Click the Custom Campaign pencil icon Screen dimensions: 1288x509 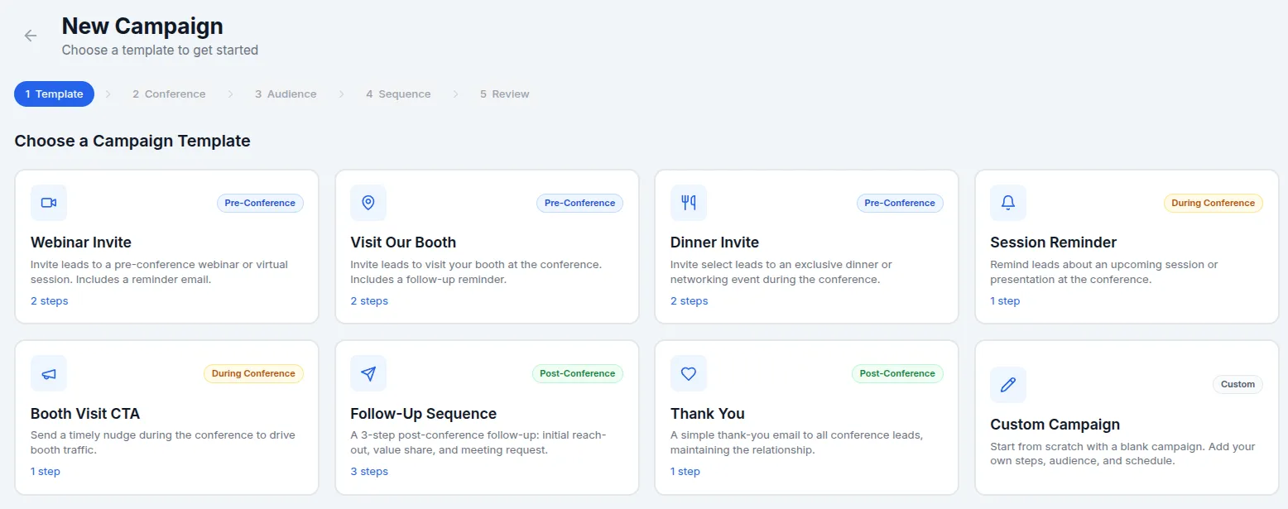click(1008, 385)
